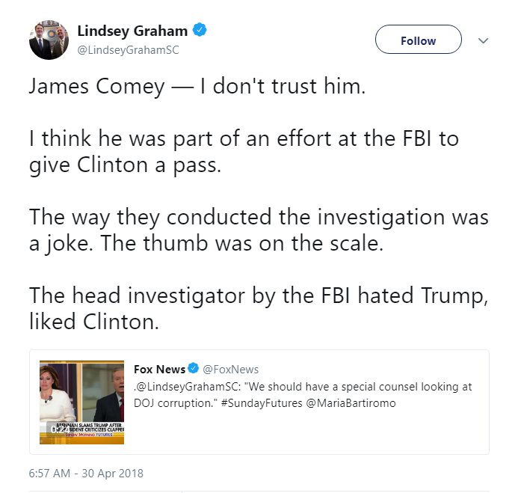Open the Fox News video thumbnail
Viewport: 521px width, 493px height.
pyautogui.click(x=81, y=403)
